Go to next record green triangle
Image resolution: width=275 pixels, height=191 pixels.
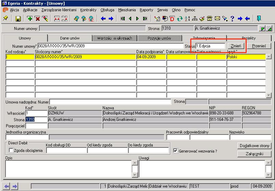click(x=137, y=18)
